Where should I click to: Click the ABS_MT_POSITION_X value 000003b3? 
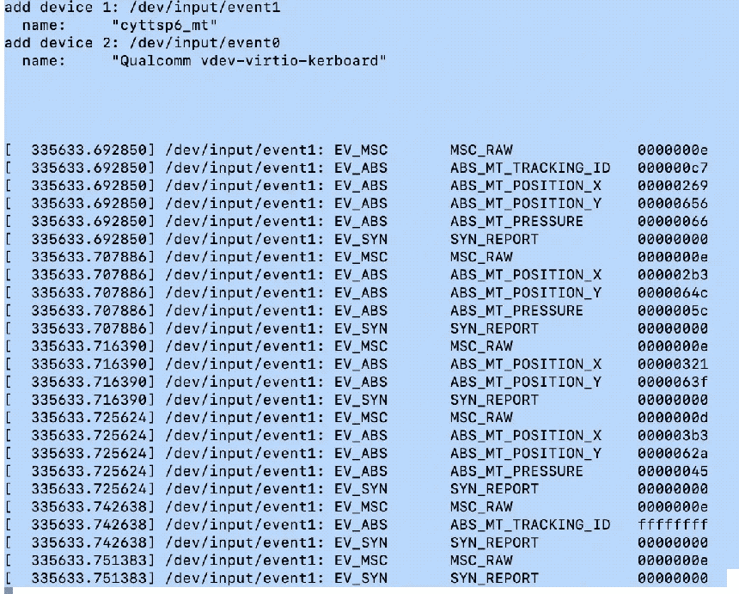click(673, 436)
